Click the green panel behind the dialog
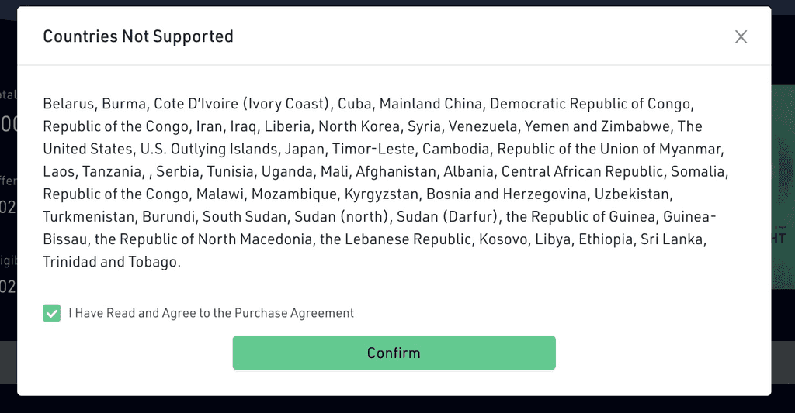Viewport: 795px width, 413px height. (783, 188)
